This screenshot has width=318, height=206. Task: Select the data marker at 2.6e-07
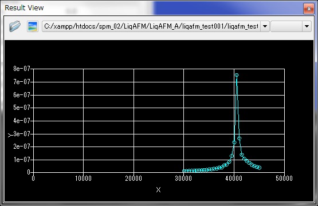[240, 138]
